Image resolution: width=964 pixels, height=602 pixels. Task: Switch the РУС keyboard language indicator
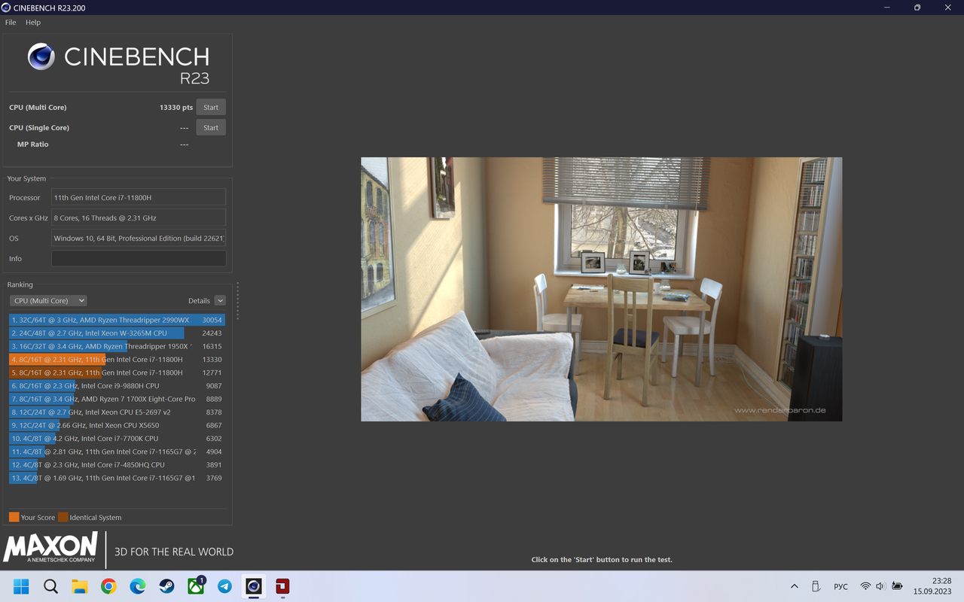840,586
